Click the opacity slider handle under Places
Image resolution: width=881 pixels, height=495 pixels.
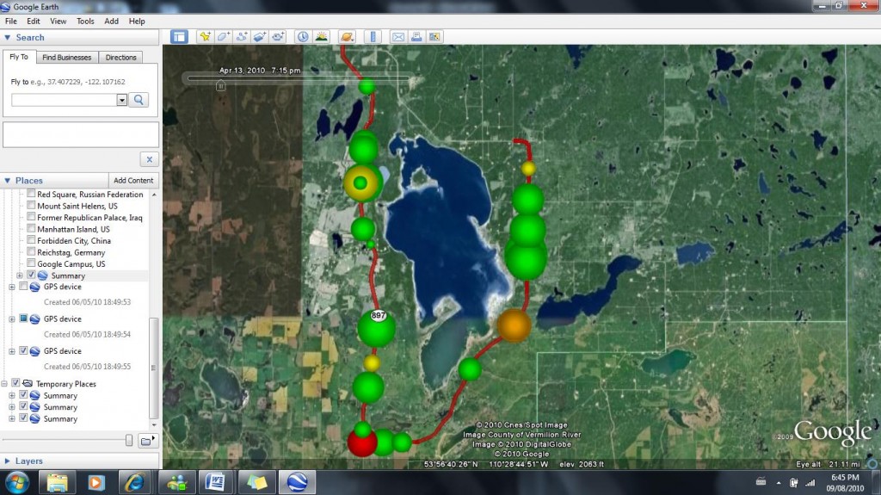(129, 440)
